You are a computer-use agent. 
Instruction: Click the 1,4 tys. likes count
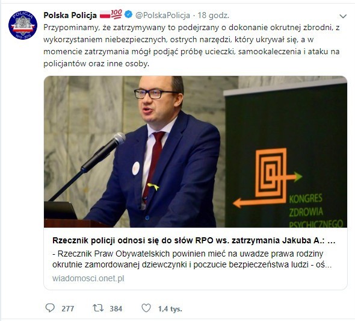coord(170,308)
